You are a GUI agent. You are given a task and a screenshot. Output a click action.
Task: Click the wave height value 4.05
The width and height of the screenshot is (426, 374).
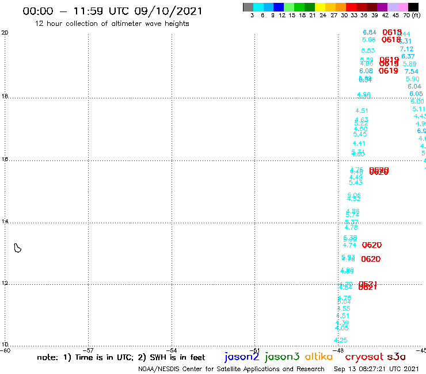(x=342, y=328)
